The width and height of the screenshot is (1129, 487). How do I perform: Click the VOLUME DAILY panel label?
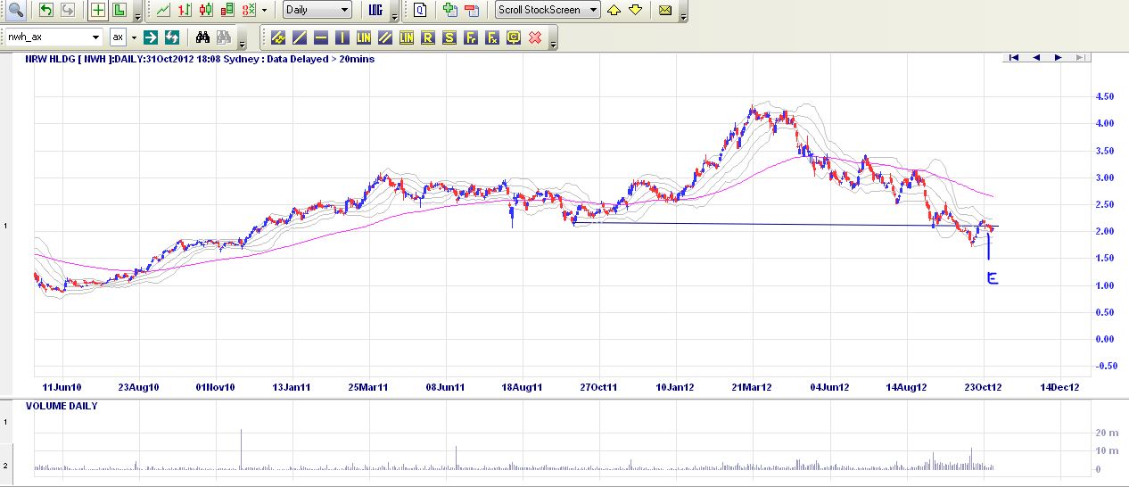pos(62,406)
